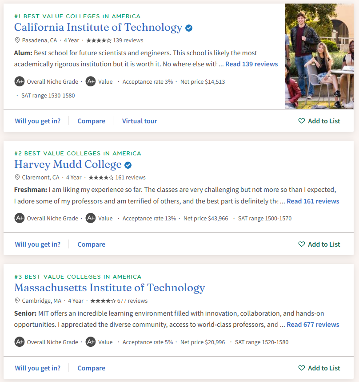
Task: Click the Caltech campus students photo
Action: pyautogui.click(x=319, y=56)
